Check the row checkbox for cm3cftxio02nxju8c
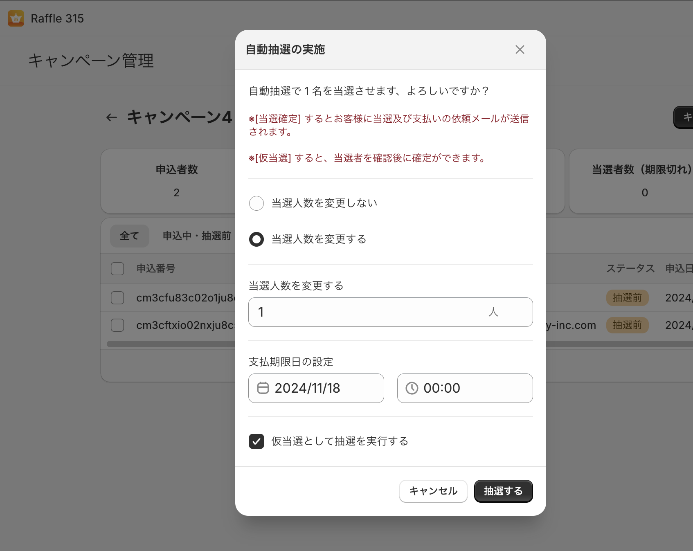This screenshot has height=551, width=693. (117, 325)
